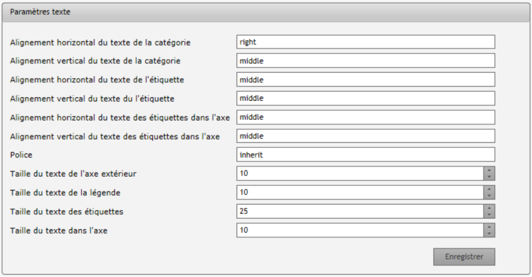Click the vertical étiquette text alignment field

365,98
